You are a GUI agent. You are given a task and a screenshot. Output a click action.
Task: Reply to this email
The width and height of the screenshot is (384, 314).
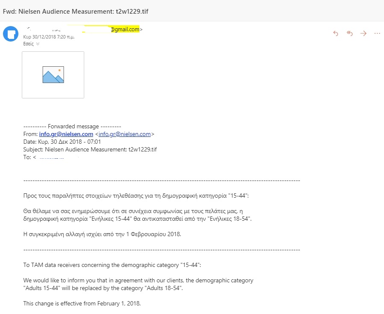click(x=336, y=33)
